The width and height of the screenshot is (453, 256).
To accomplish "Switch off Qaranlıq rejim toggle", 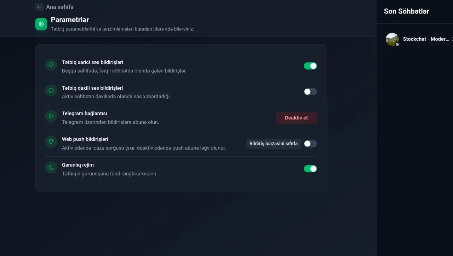I will point(310,169).
